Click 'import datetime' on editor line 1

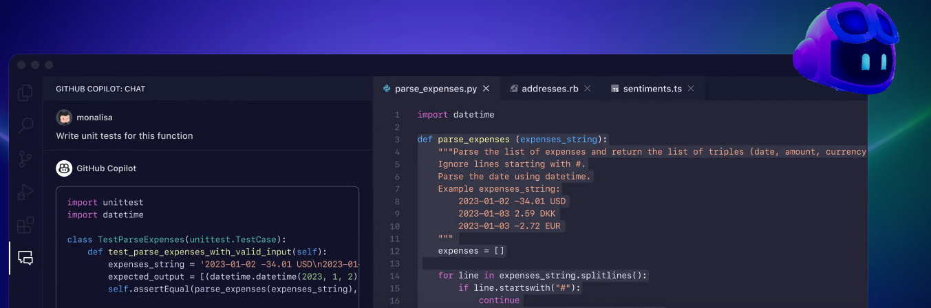tap(456, 115)
